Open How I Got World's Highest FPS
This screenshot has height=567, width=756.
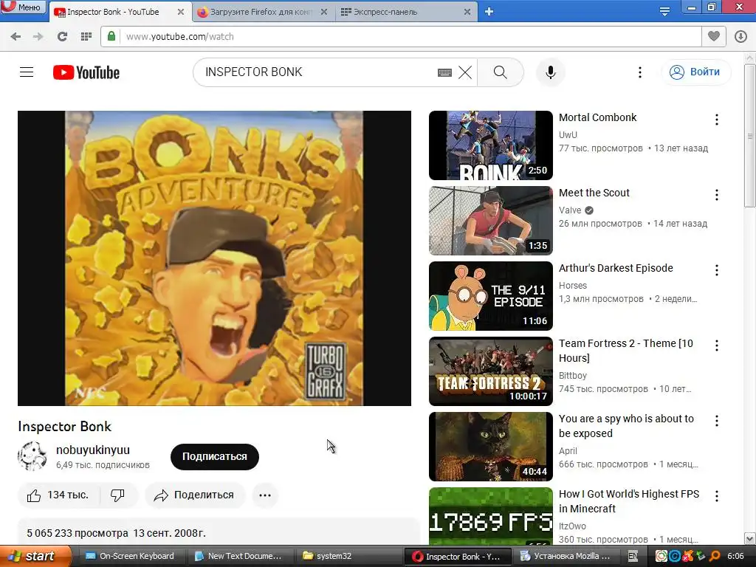tap(629, 501)
